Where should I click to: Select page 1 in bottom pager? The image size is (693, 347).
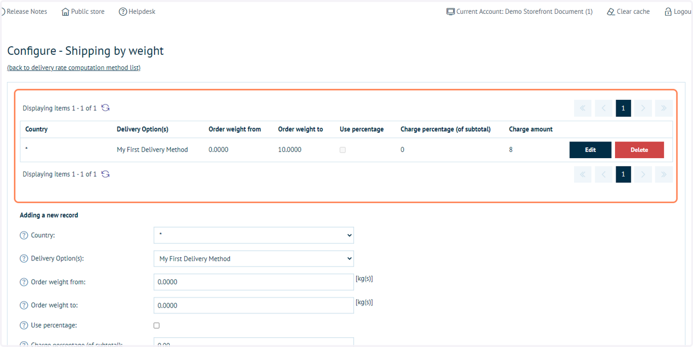click(623, 174)
